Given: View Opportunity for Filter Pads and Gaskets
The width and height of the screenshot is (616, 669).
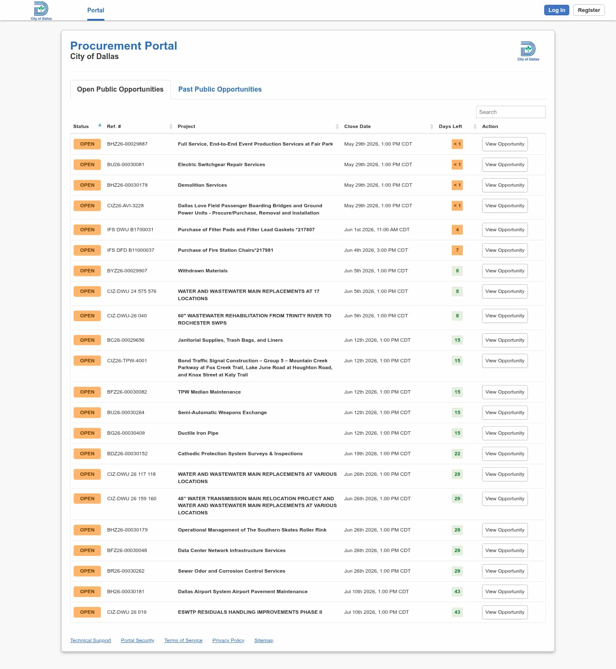Looking at the screenshot, I should (505, 230).
